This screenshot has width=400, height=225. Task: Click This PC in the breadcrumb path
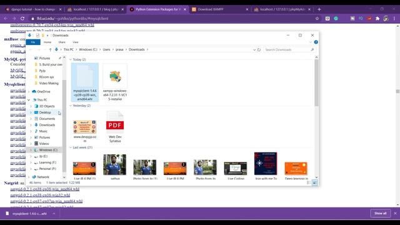(68, 49)
